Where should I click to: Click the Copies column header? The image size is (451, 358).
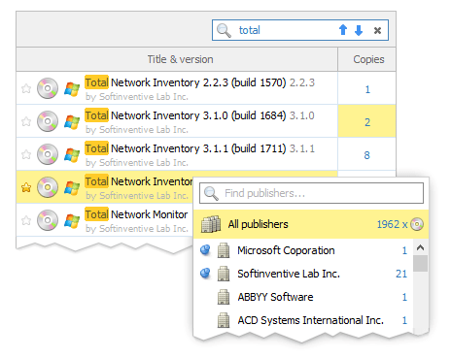(x=368, y=59)
